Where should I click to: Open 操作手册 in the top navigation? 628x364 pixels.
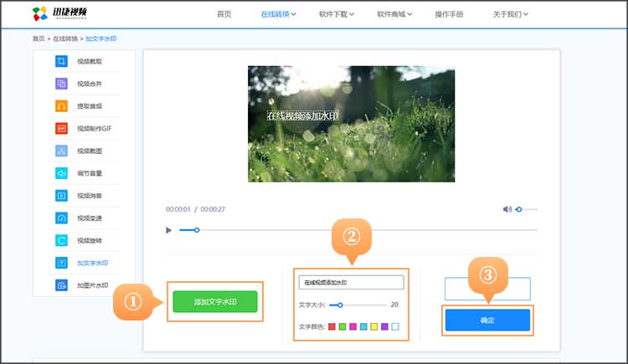(449, 14)
